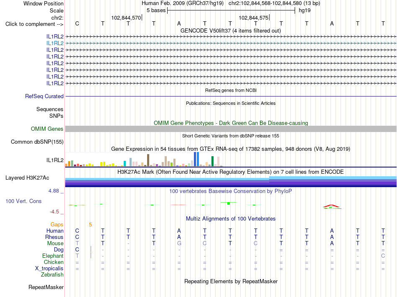
Task: Click 'chr2:102,844,568-102,844,580 (13 bp)' position text
Action: click(274, 3)
